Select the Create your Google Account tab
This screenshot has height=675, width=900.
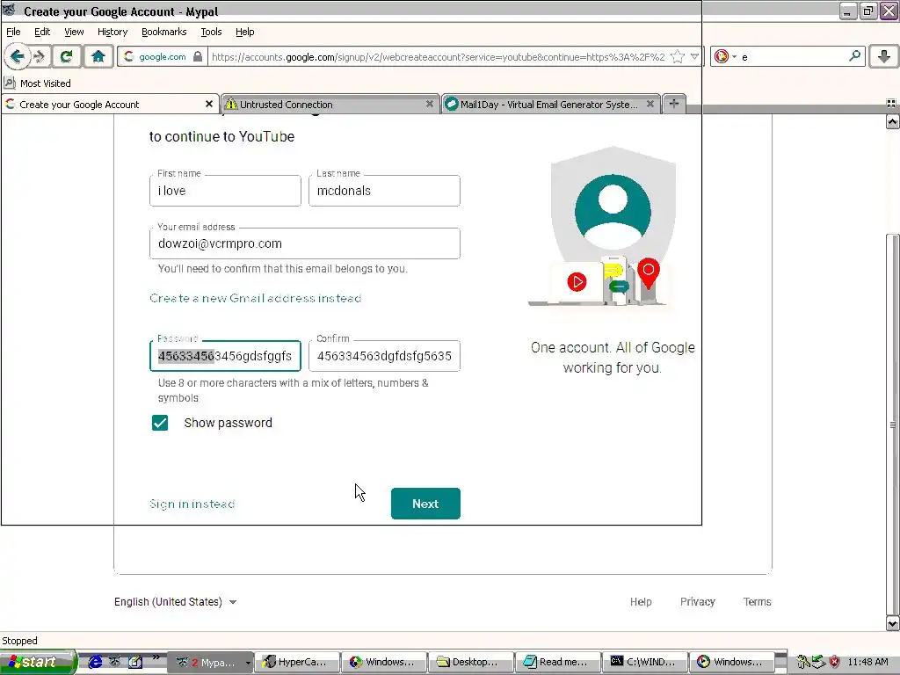click(x=110, y=104)
